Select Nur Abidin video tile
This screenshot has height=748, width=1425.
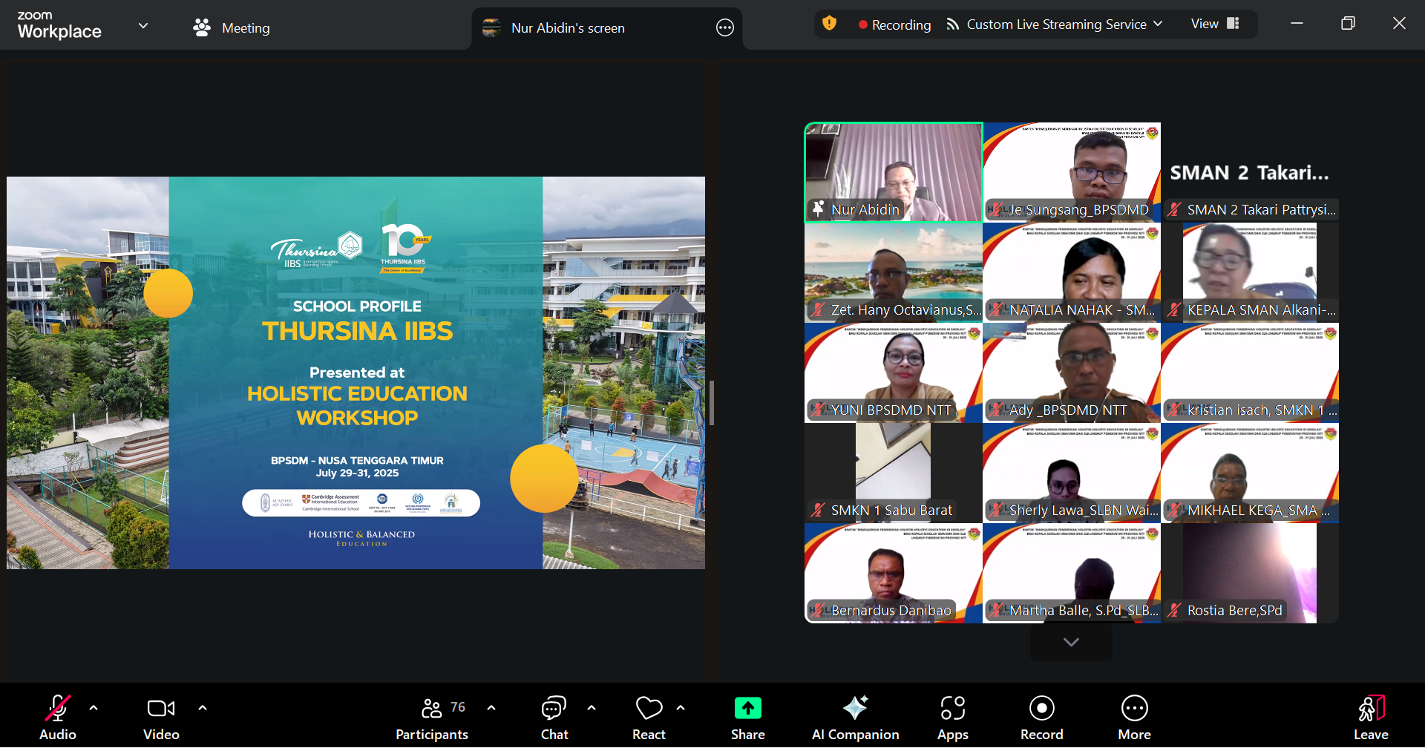pyautogui.click(x=894, y=172)
